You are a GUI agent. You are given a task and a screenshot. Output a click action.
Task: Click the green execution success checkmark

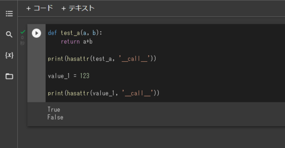pyautogui.click(x=23, y=32)
